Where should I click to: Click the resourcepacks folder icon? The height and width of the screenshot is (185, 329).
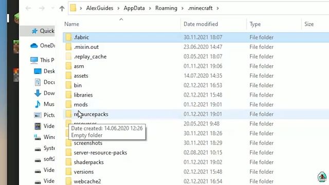68,114
